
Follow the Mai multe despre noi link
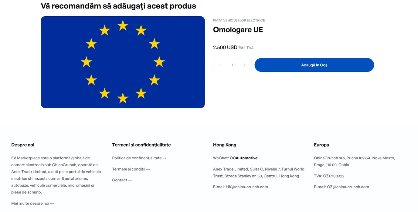(32, 204)
